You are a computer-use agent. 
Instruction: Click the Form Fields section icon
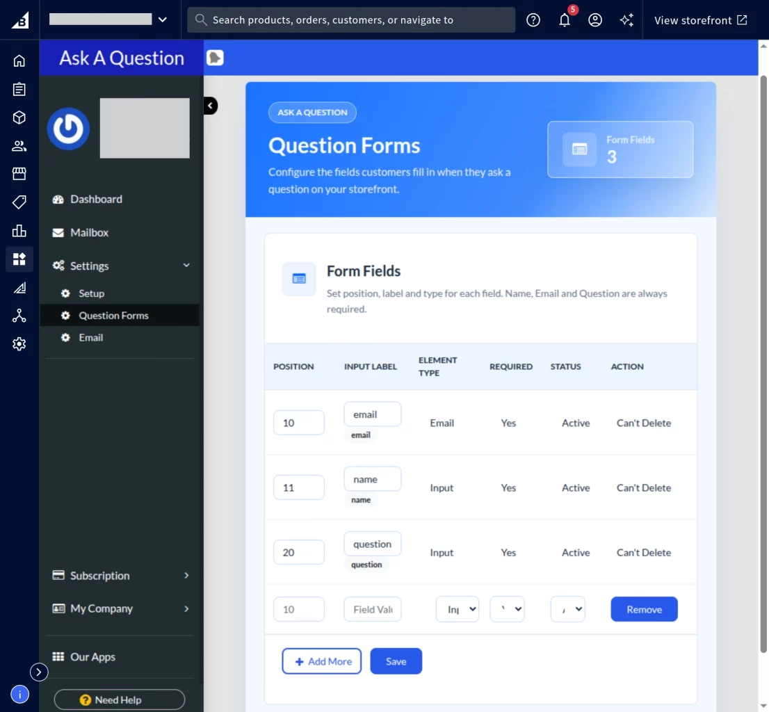pyautogui.click(x=299, y=279)
